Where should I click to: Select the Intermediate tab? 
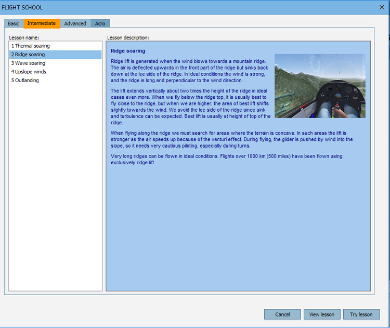[42, 23]
